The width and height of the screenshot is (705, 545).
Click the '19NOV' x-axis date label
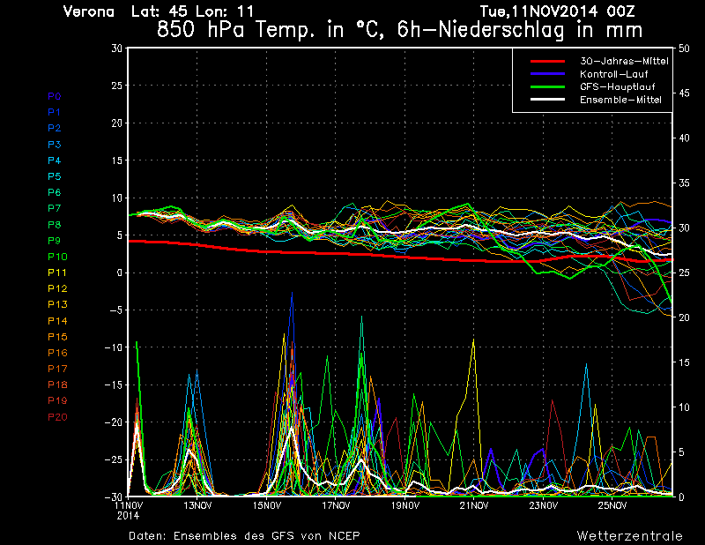405,506
